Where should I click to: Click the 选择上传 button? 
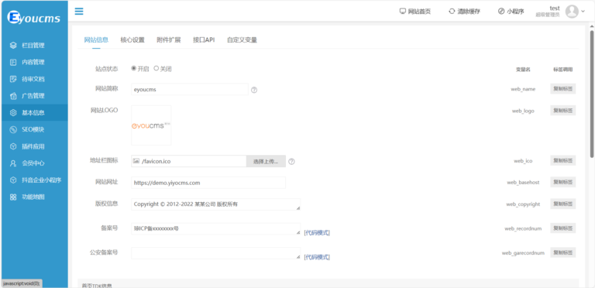click(266, 161)
